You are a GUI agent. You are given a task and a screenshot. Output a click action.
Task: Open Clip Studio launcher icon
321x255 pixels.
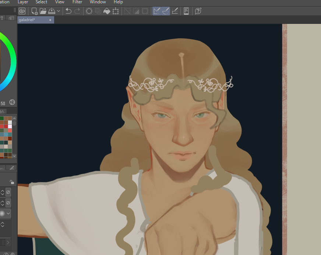point(22,11)
